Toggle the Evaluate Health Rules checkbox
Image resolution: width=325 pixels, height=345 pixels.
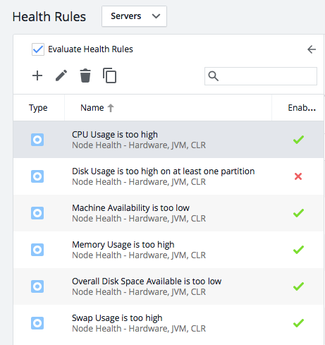coord(38,49)
